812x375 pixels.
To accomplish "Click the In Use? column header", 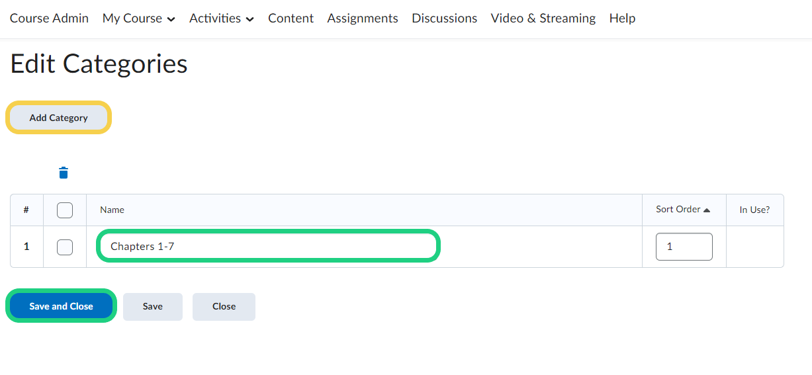I will pos(754,210).
